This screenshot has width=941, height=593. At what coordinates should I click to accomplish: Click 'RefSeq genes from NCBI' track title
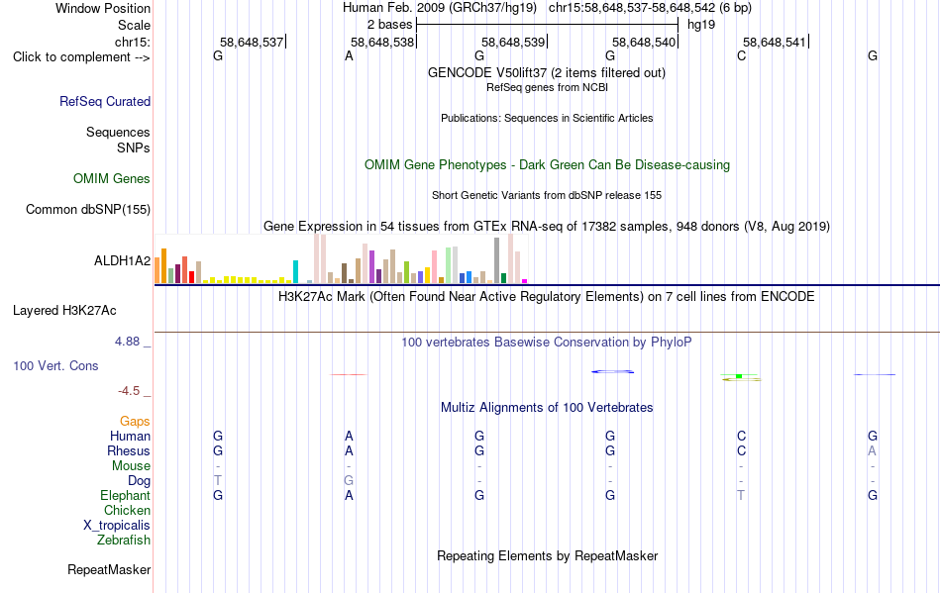click(547, 87)
